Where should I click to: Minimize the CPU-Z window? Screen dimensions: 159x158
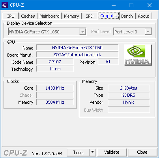[x=114, y=5]
